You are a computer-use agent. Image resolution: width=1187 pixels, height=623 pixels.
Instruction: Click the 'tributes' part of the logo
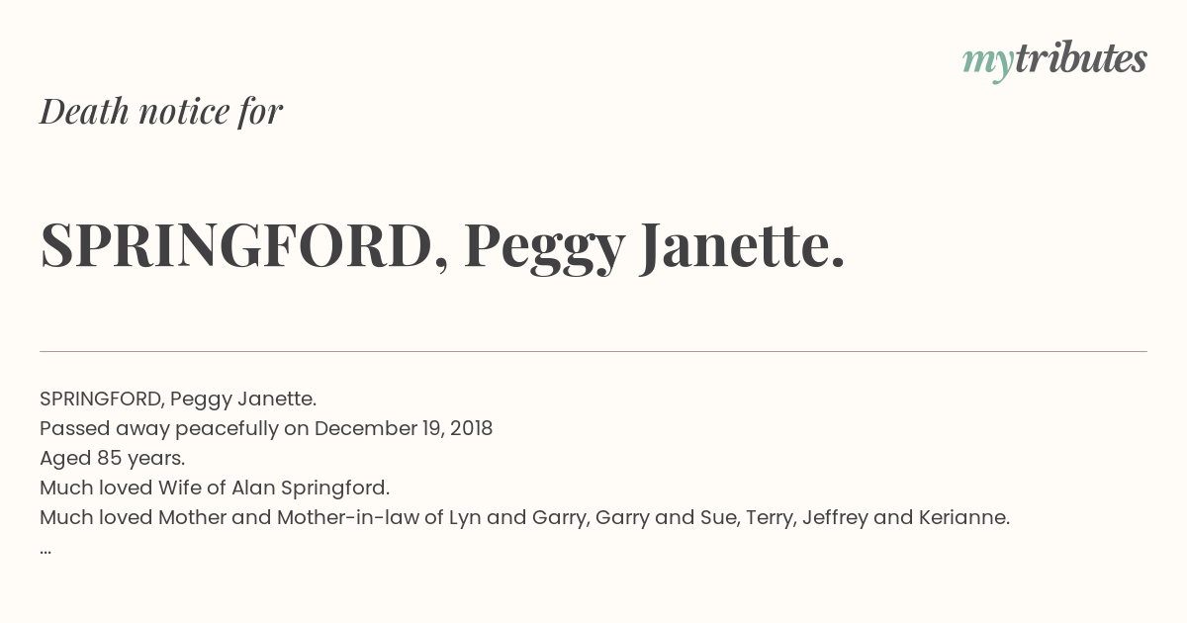(1080, 59)
